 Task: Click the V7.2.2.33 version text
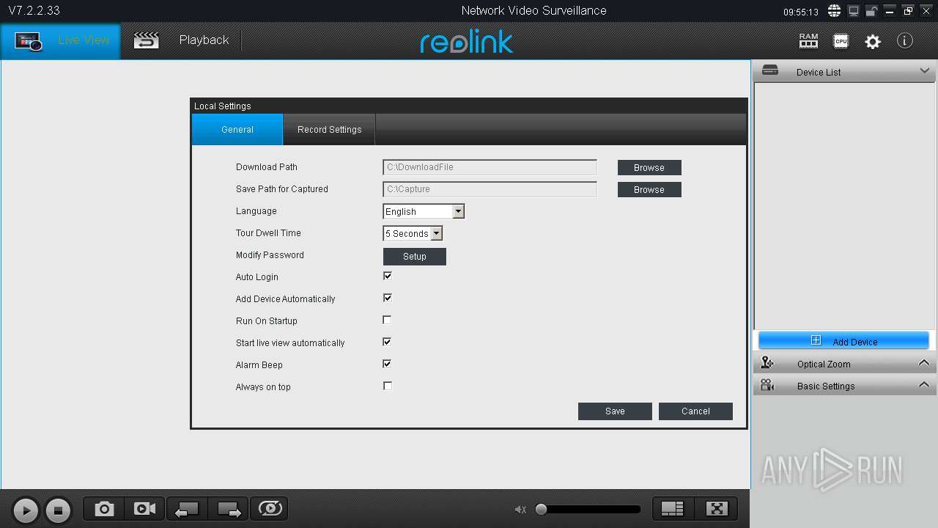point(34,11)
